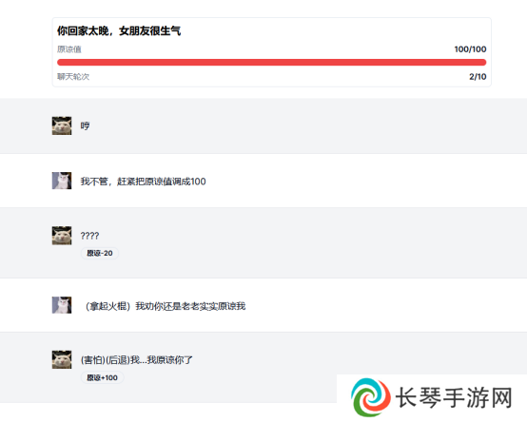The image size is (527, 422).
Task: Click the 2/10 chat round counter
Action: click(478, 77)
